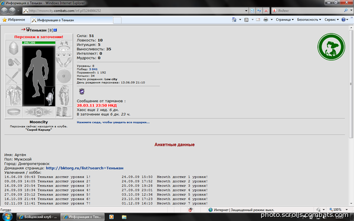Click the cat pet thumbnail
The height and width of the screenshot is (221, 354).
tap(50, 96)
